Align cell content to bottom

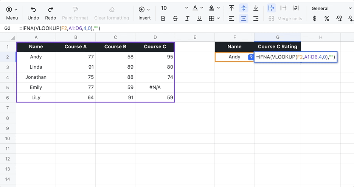click(256, 8)
